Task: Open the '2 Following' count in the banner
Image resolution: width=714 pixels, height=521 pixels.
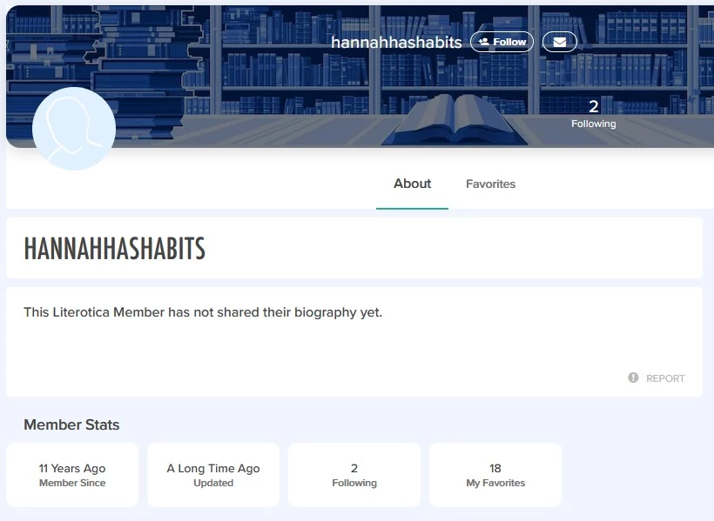Action: pos(593,113)
